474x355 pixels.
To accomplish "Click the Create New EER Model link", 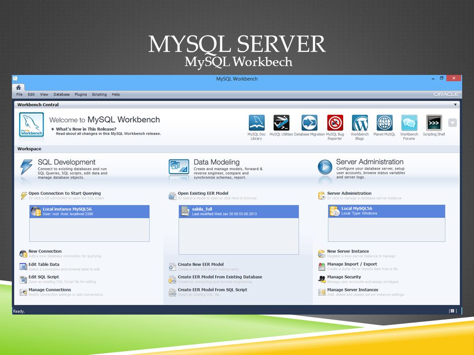I will [x=201, y=264].
